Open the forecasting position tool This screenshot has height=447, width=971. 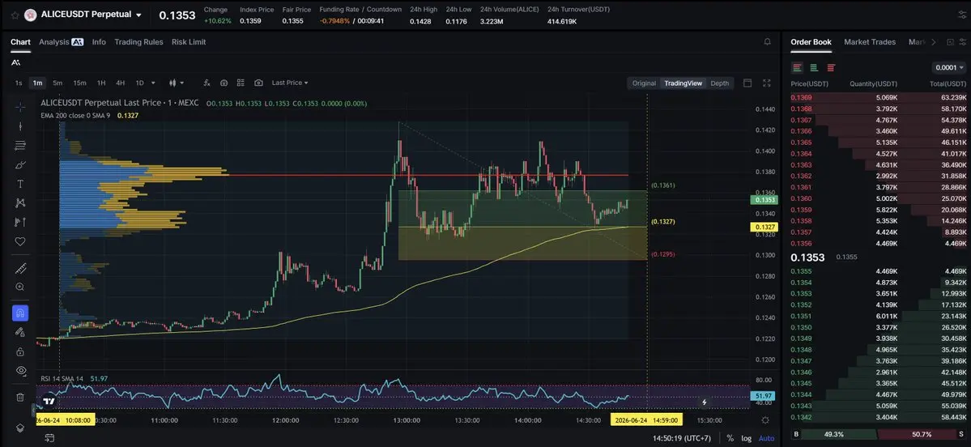click(x=19, y=222)
